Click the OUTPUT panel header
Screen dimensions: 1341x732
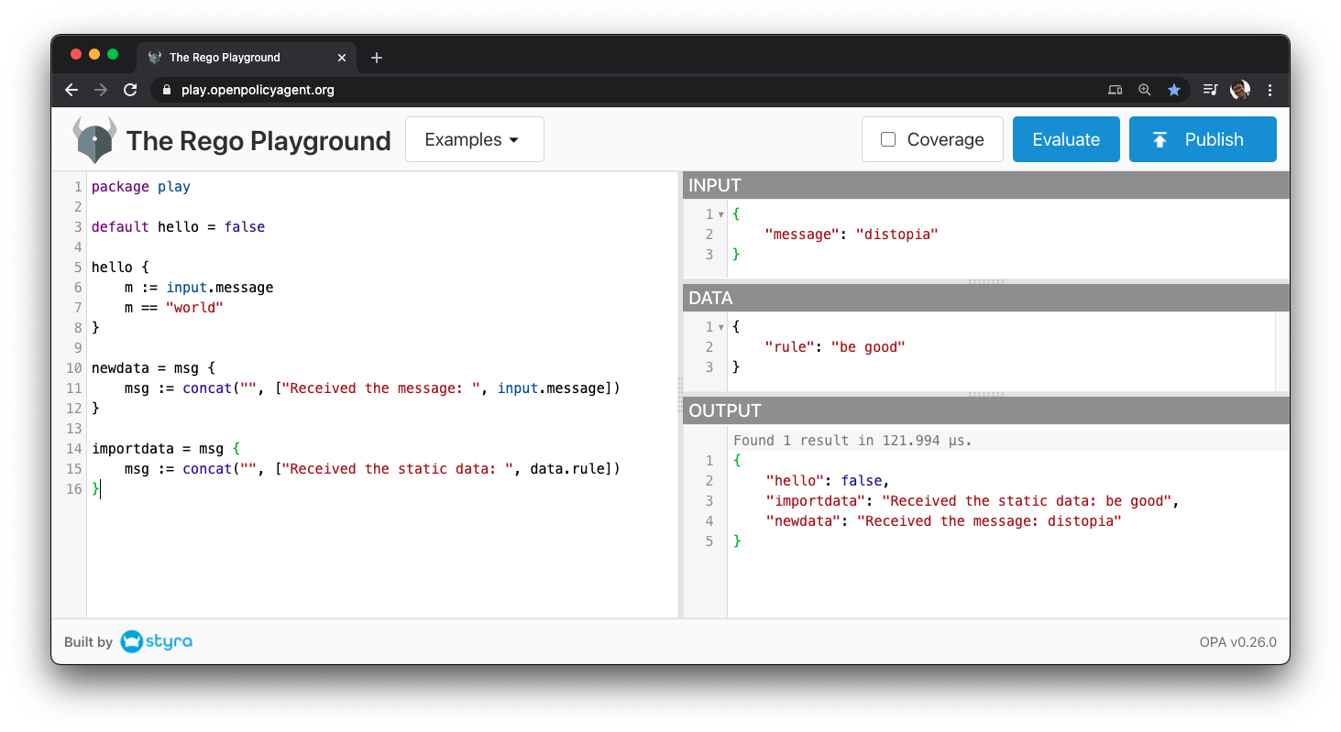click(986, 410)
